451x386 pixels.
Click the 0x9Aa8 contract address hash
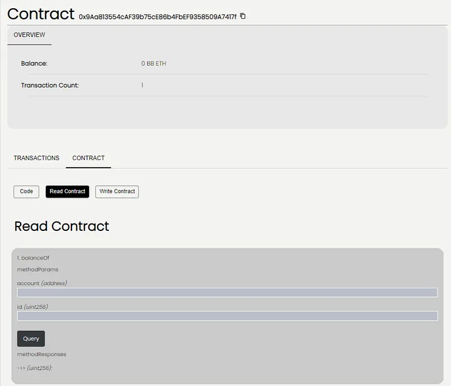(158, 16)
